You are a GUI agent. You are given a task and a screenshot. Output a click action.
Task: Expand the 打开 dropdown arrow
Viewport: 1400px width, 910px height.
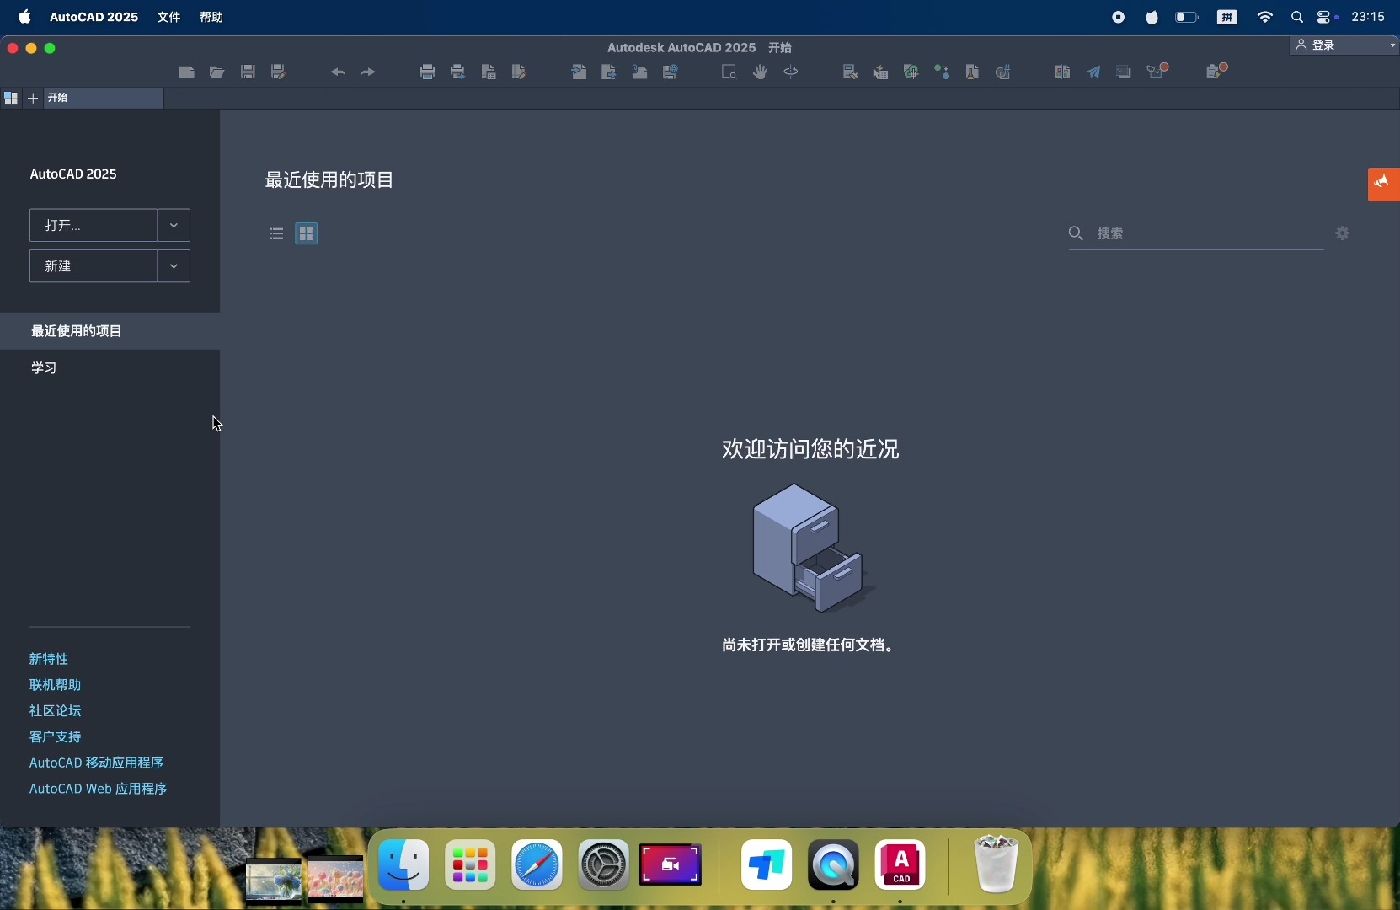tap(174, 225)
